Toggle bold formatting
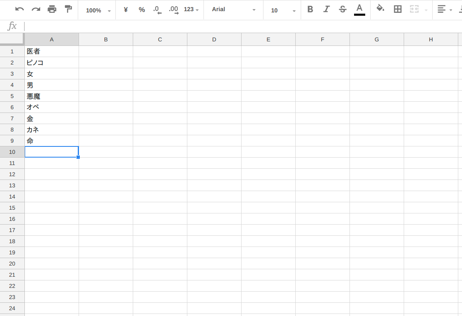The width and height of the screenshot is (462, 316). pos(310,10)
